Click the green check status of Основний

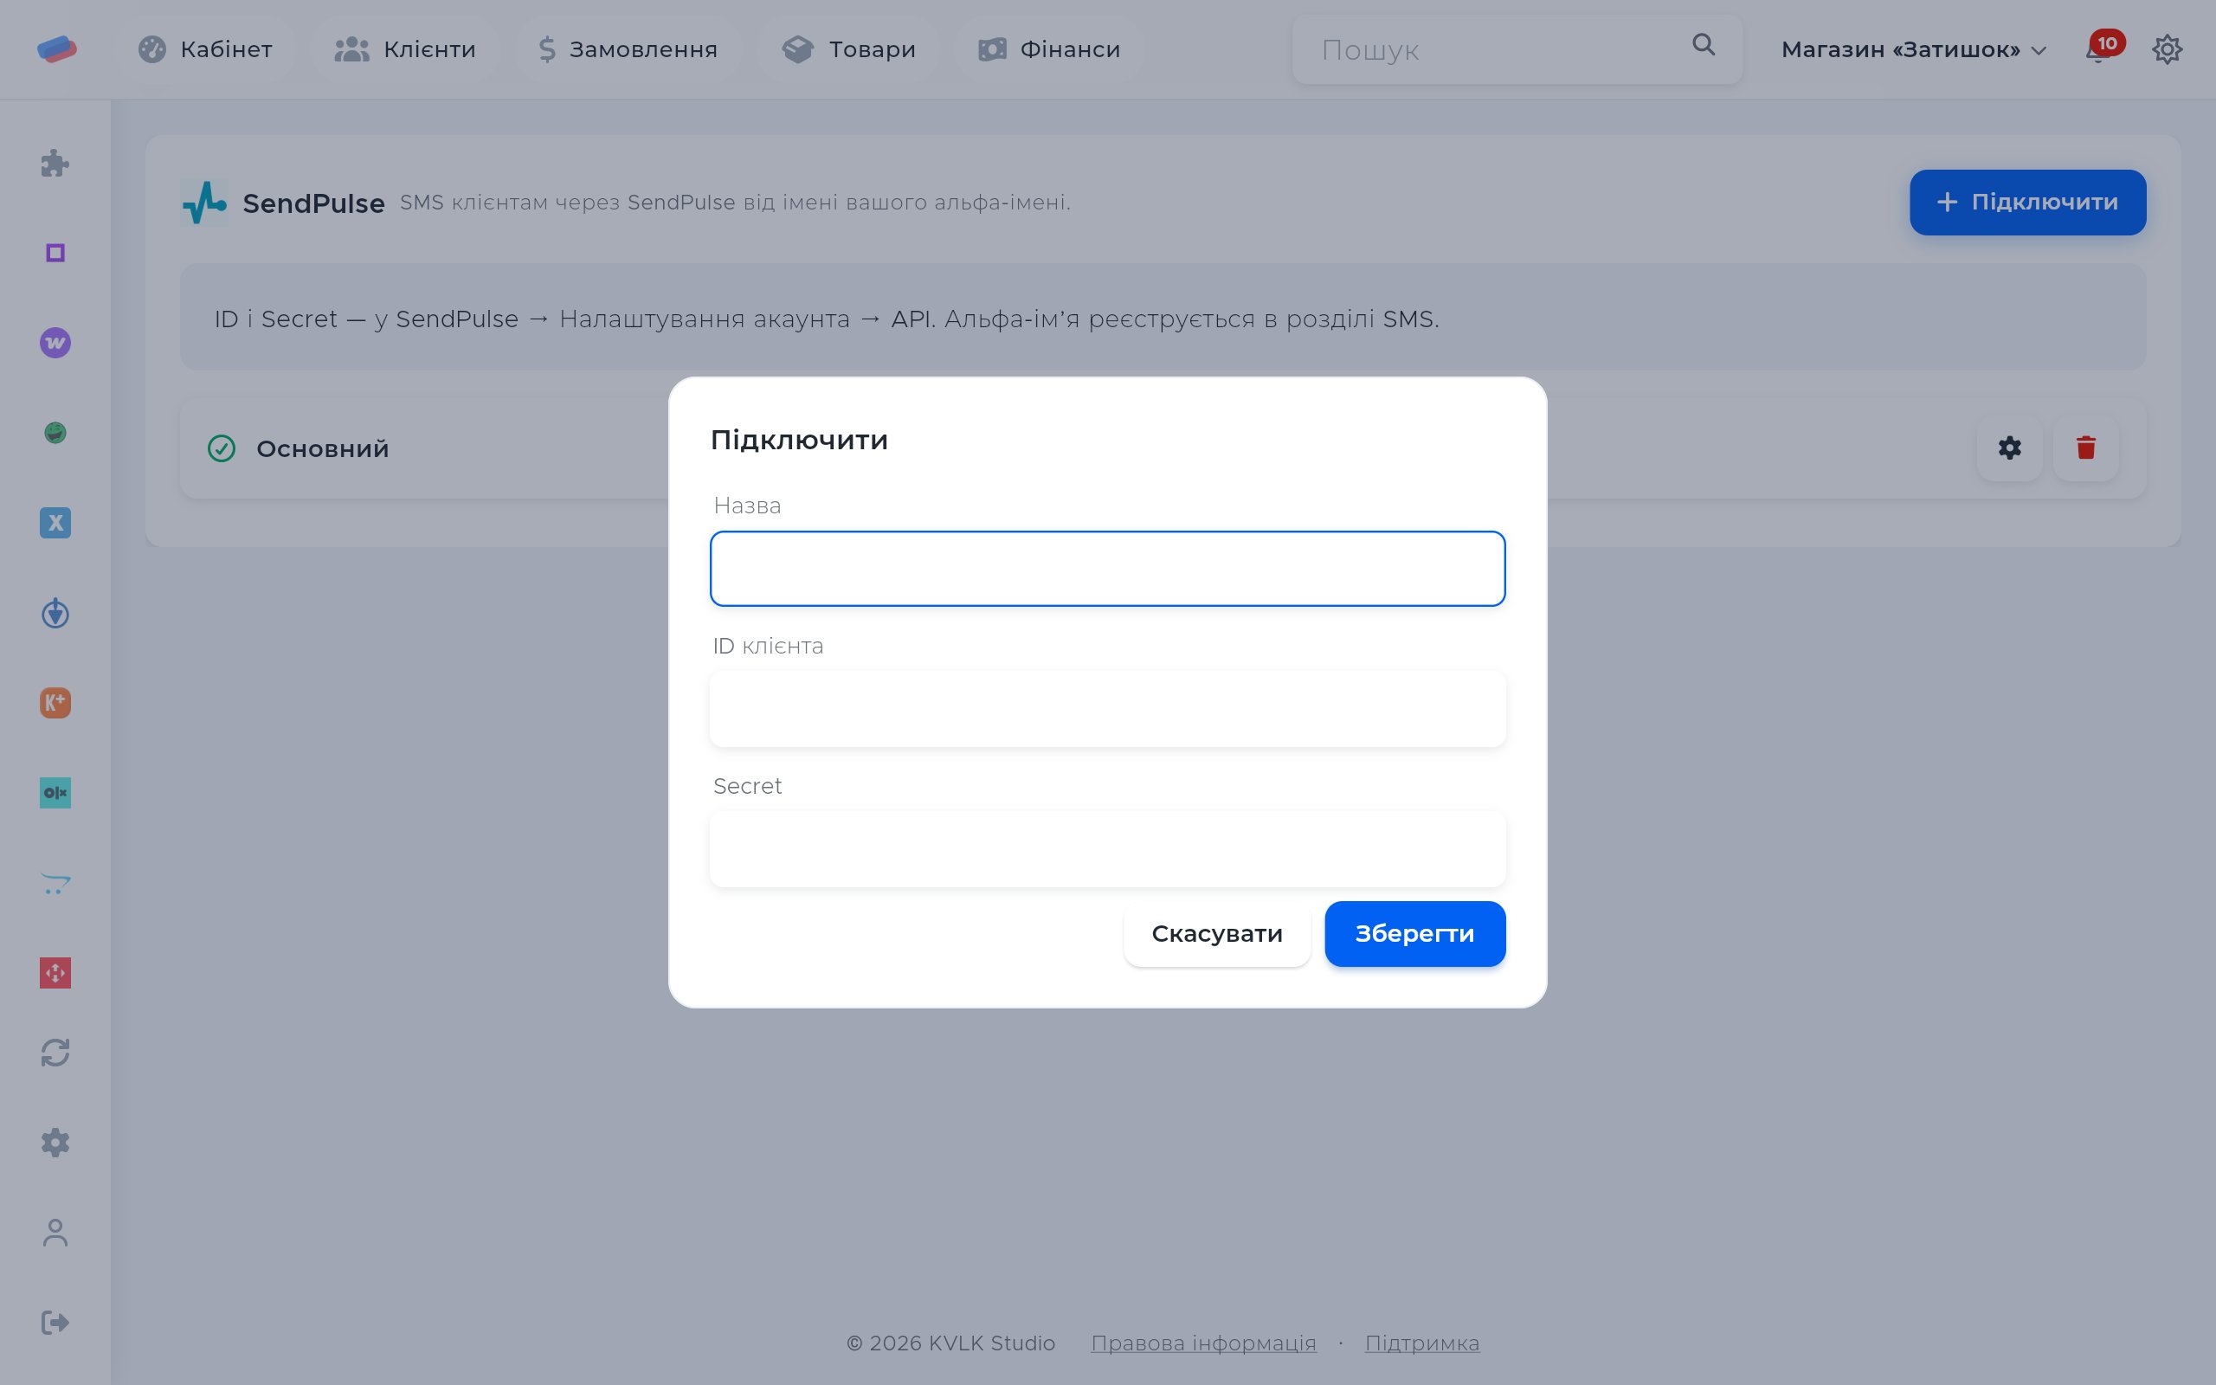pyautogui.click(x=222, y=448)
